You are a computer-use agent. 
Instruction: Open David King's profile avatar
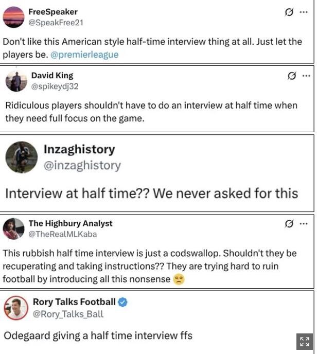point(16,81)
